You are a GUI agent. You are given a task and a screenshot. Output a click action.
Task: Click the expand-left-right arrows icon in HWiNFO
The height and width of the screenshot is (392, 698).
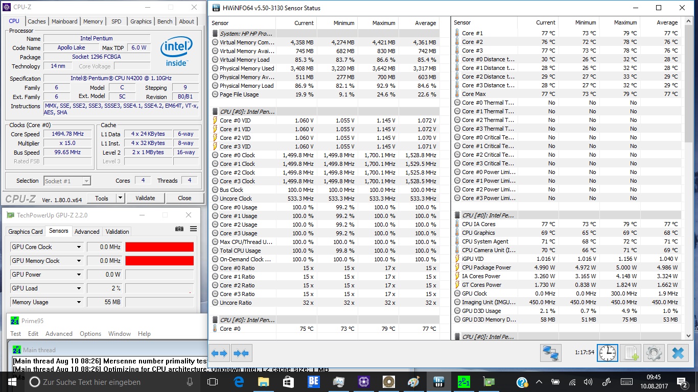point(219,353)
